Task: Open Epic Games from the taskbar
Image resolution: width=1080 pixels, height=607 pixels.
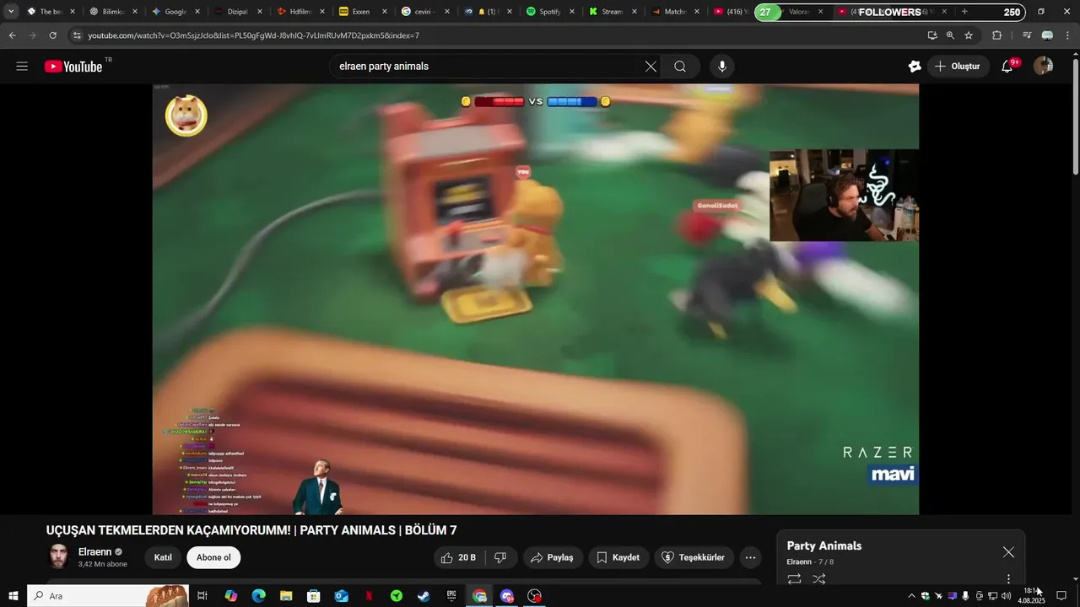Action: coord(451,596)
